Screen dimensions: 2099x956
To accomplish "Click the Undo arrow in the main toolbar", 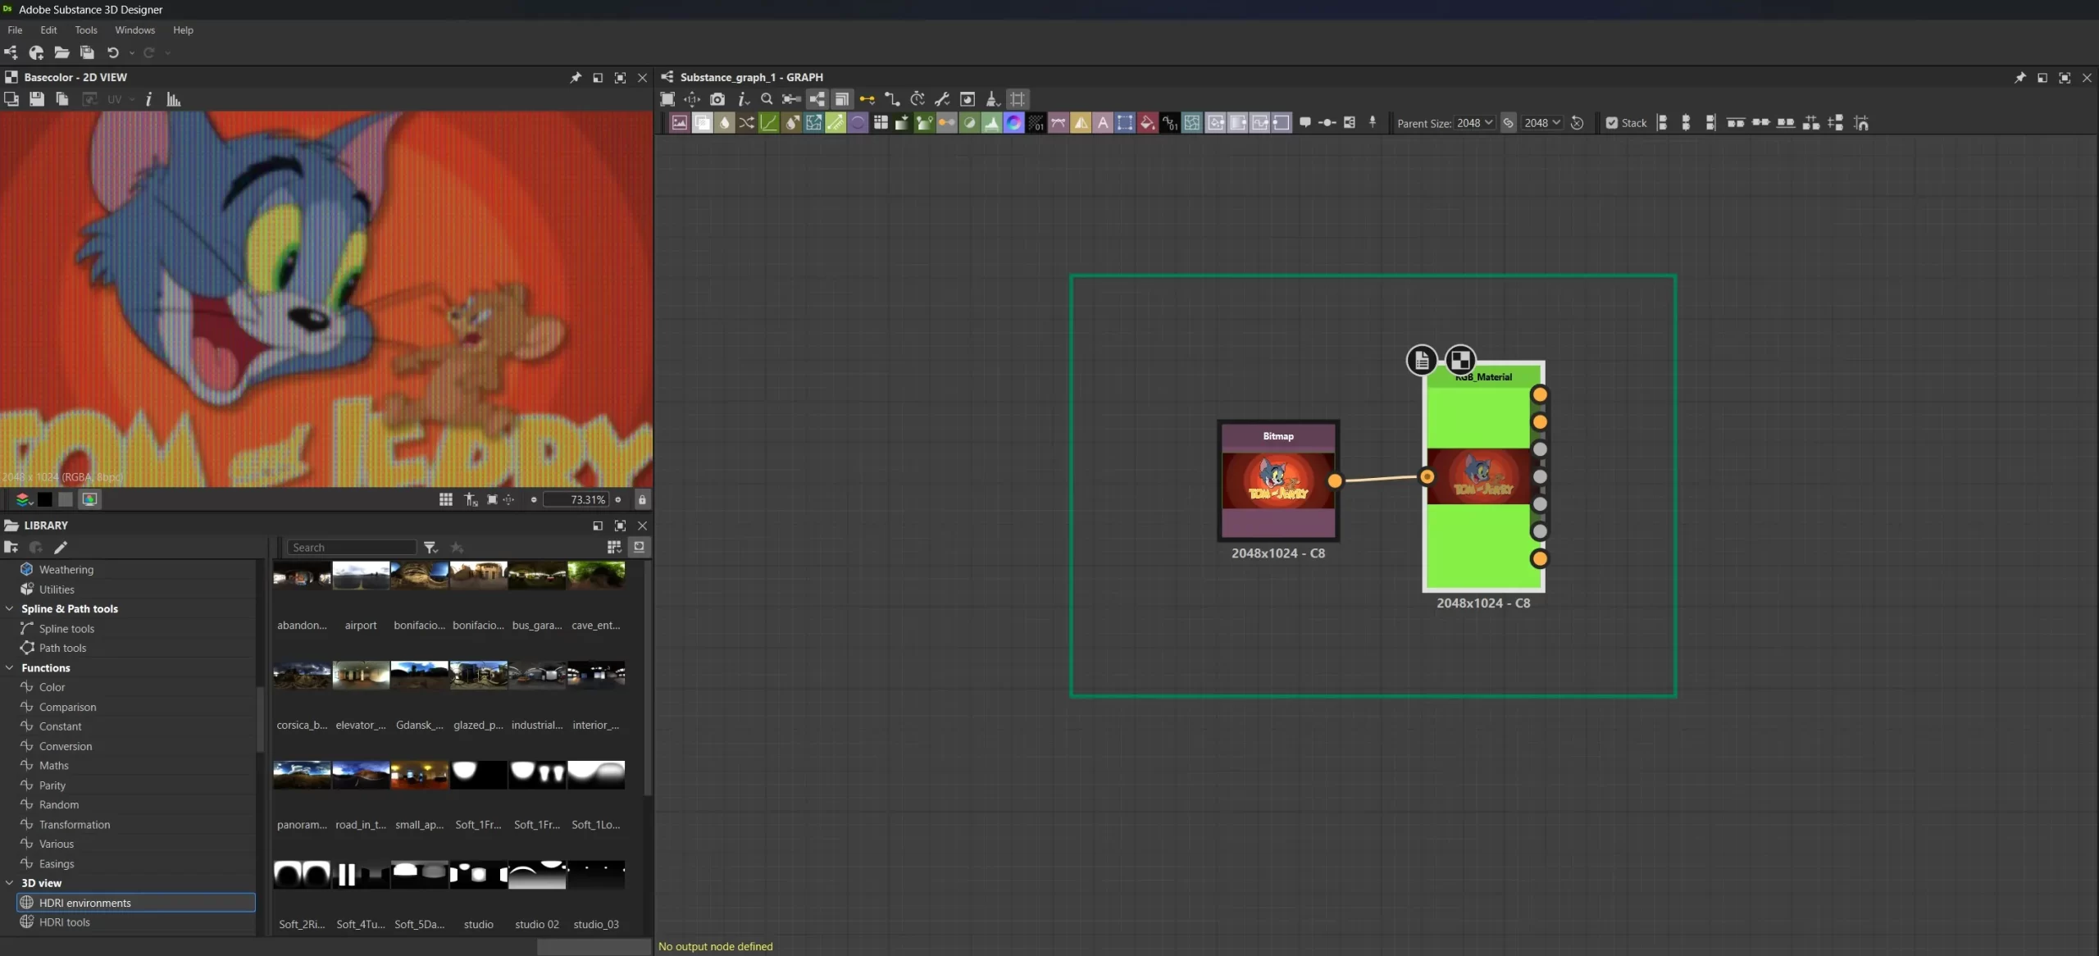I will [x=113, y=52].
